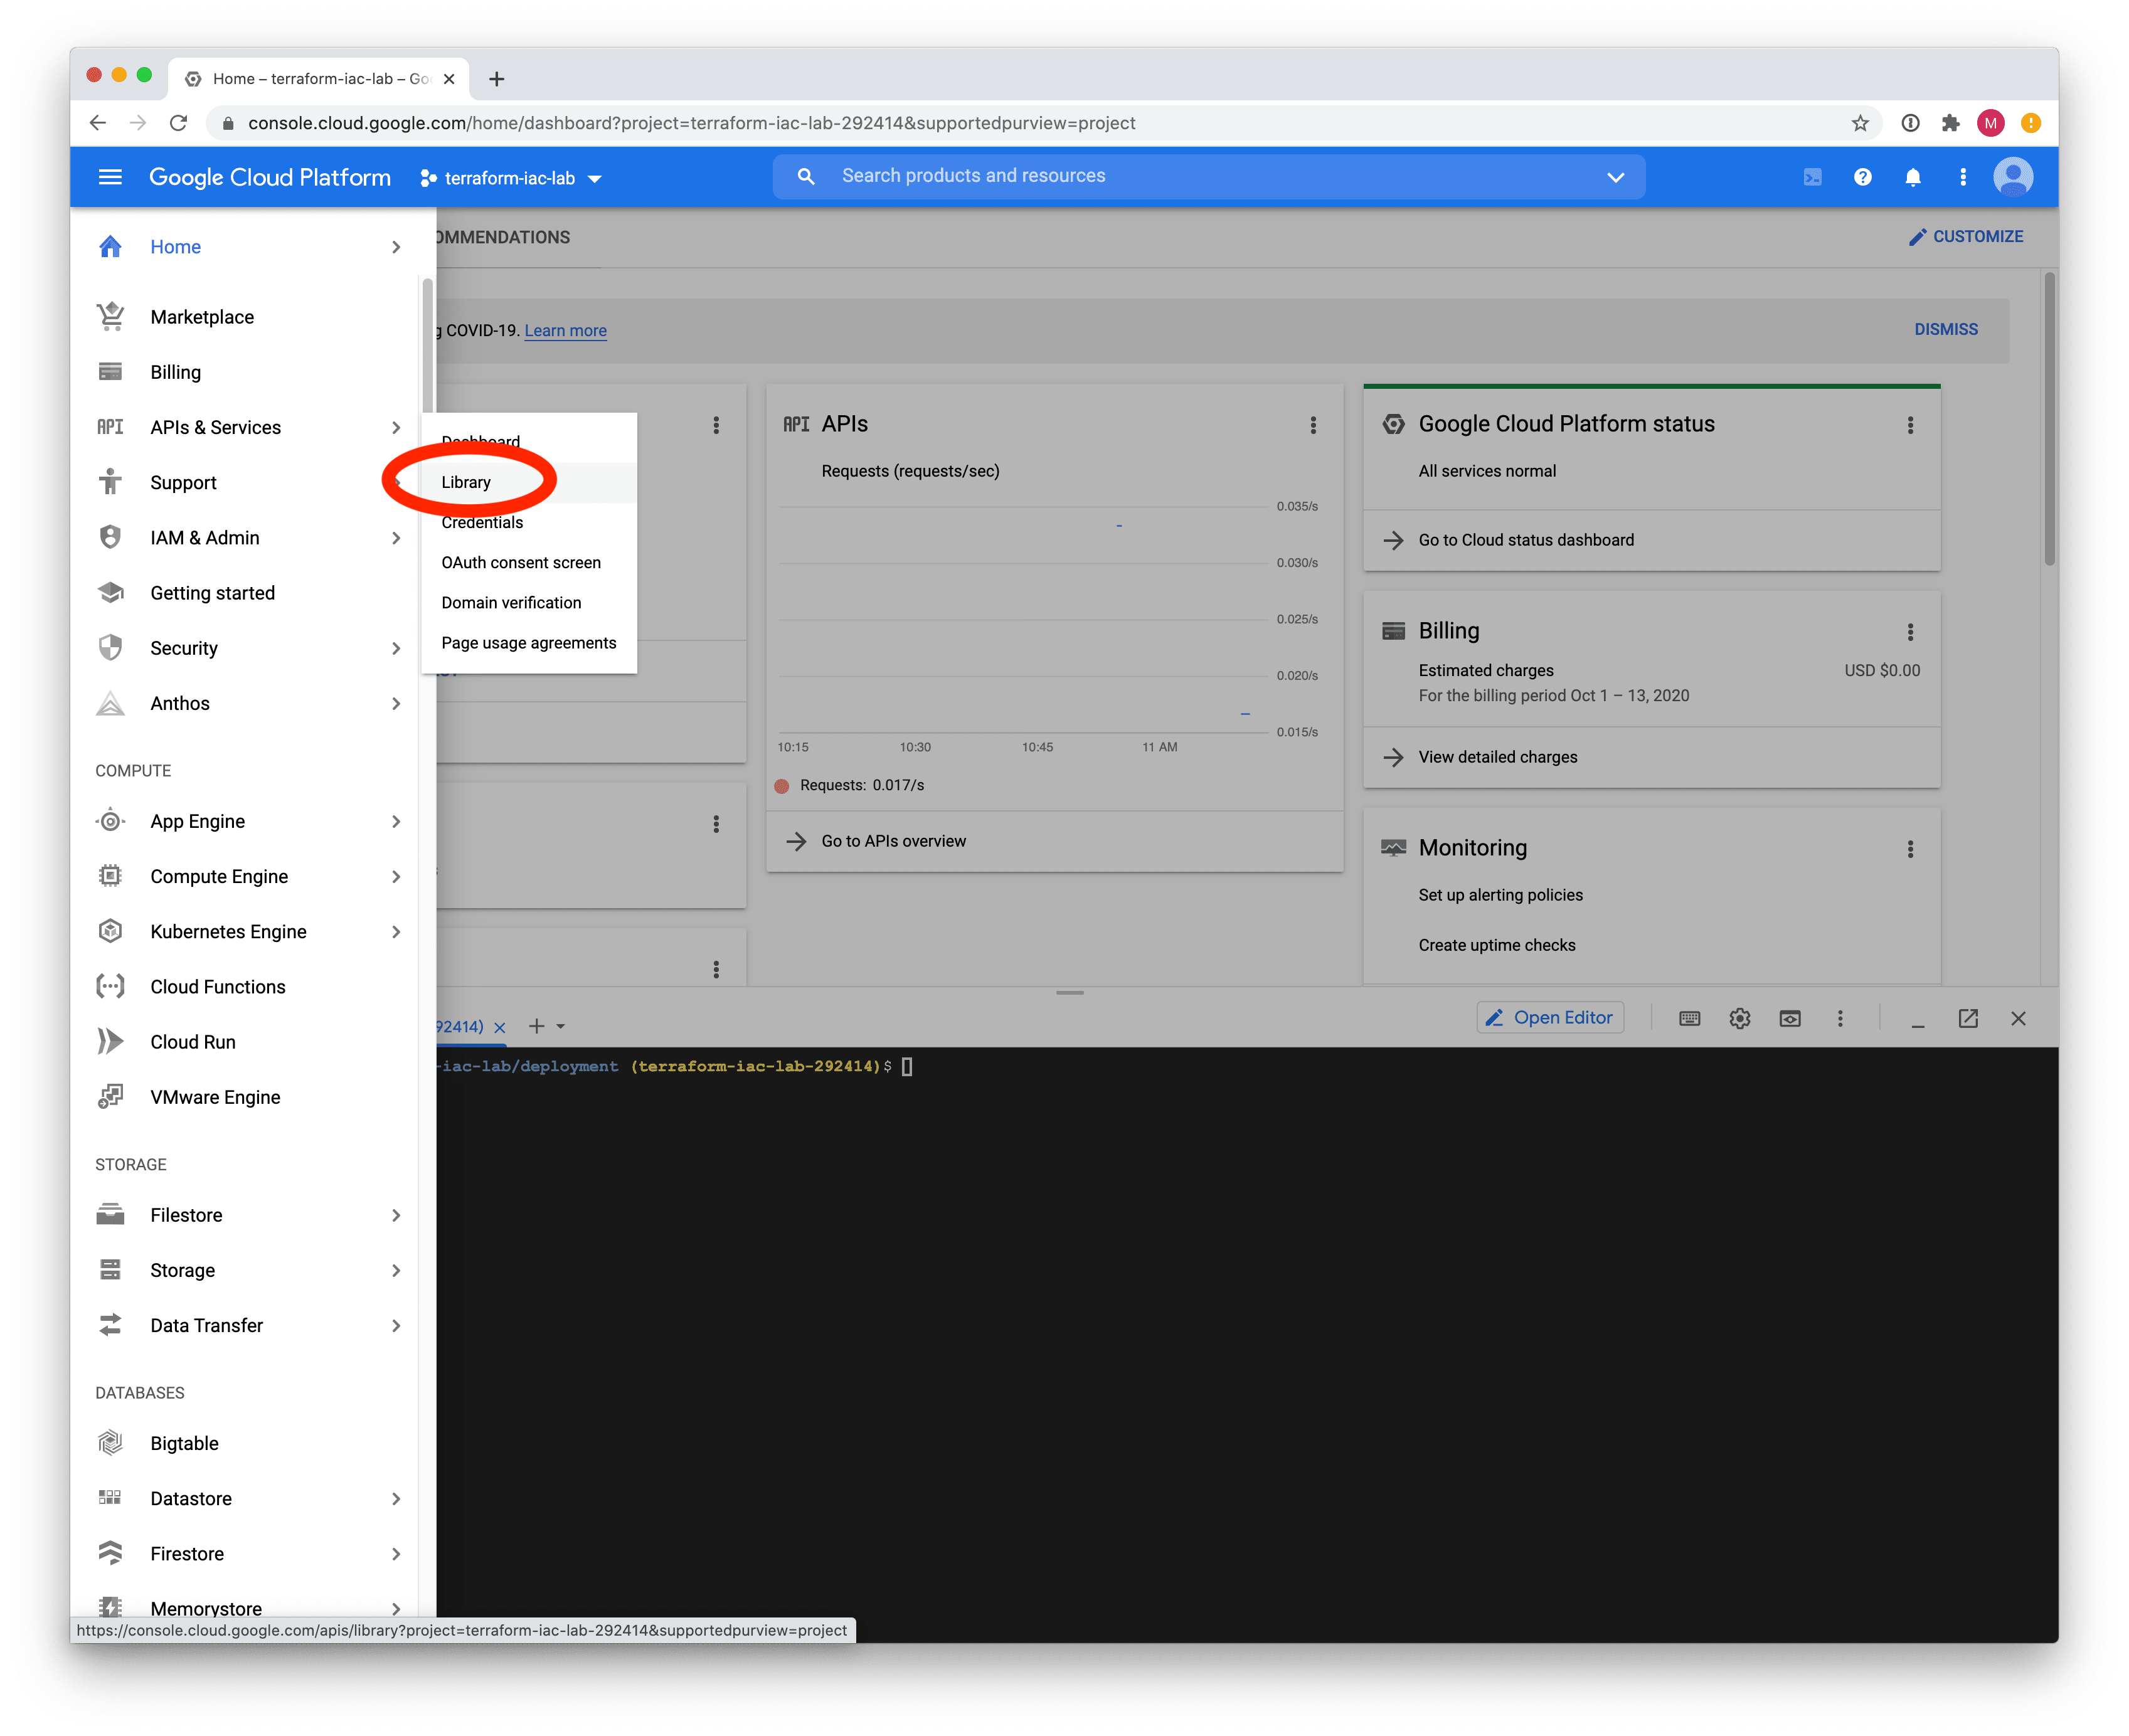
Task: Click the Anthos triangle icon
Action: tap(110, 703)
